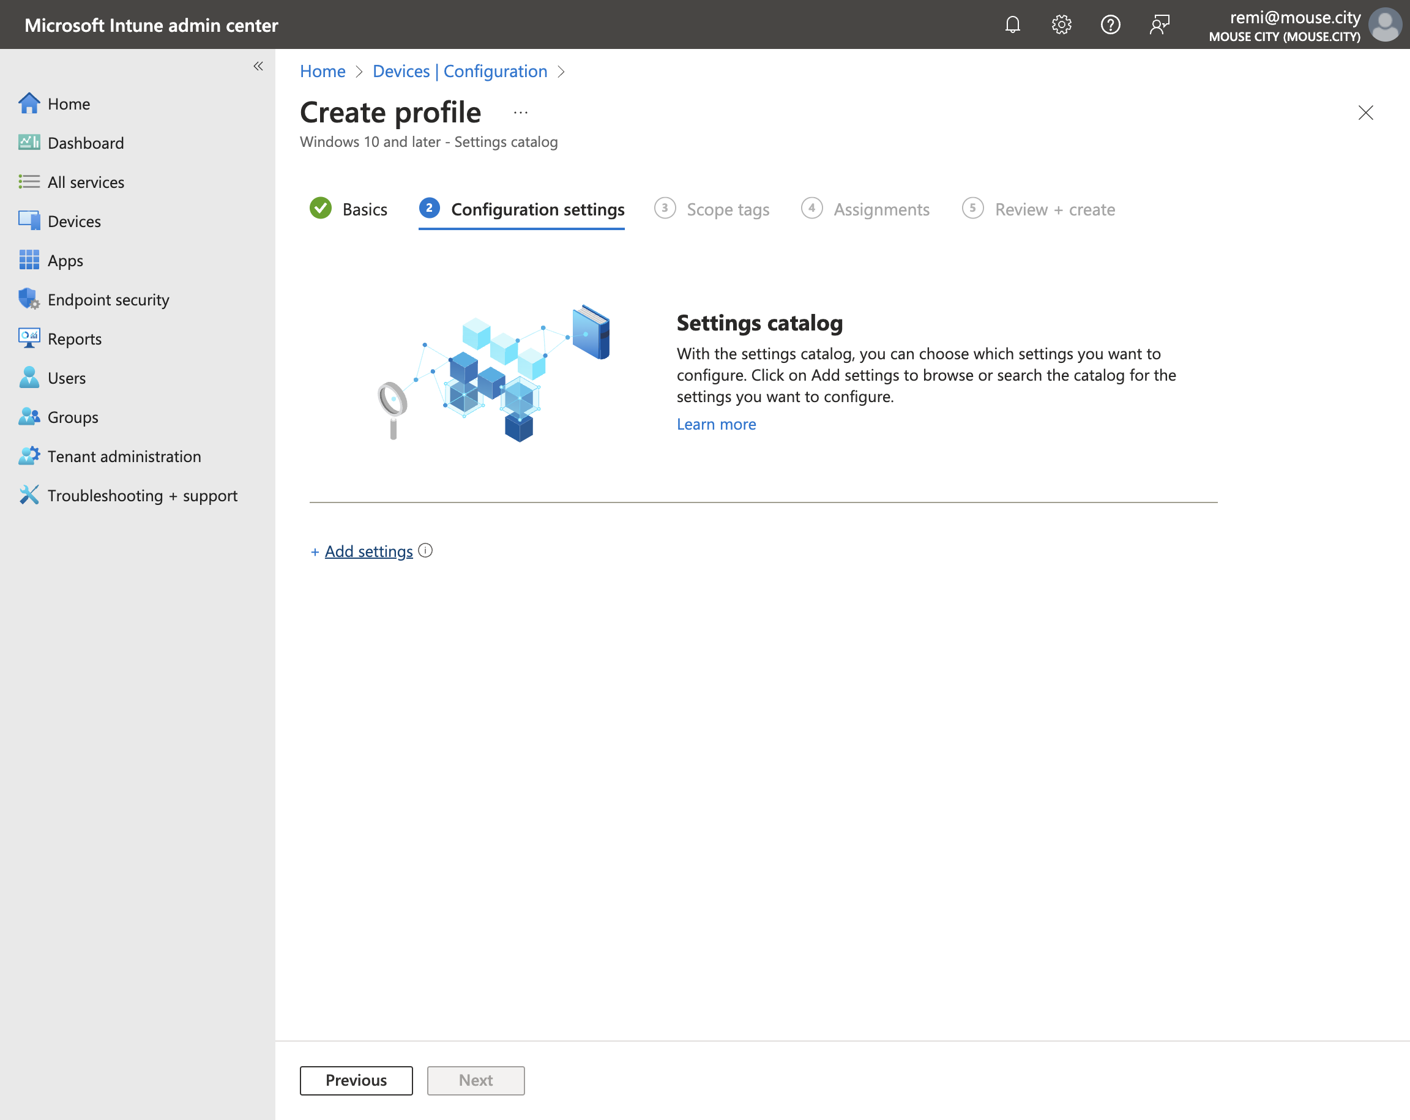This screenshot has width=1410, height=1120.
Task: Click the Tenant administration icon
Action: pos(29,456)
